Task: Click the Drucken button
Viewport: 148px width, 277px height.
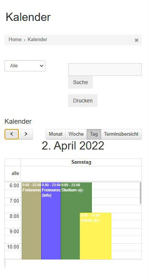Action: tap(83, 101)
